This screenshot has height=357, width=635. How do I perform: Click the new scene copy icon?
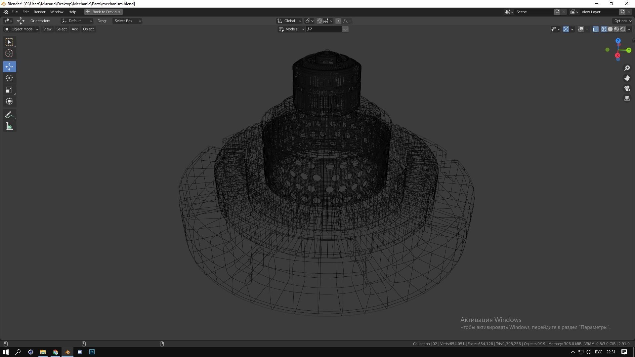coord(557,12)
